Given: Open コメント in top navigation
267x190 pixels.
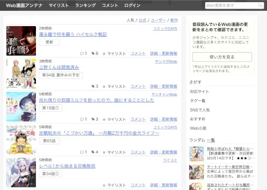Looking at the screenshot, I should [x=110, y=6].
